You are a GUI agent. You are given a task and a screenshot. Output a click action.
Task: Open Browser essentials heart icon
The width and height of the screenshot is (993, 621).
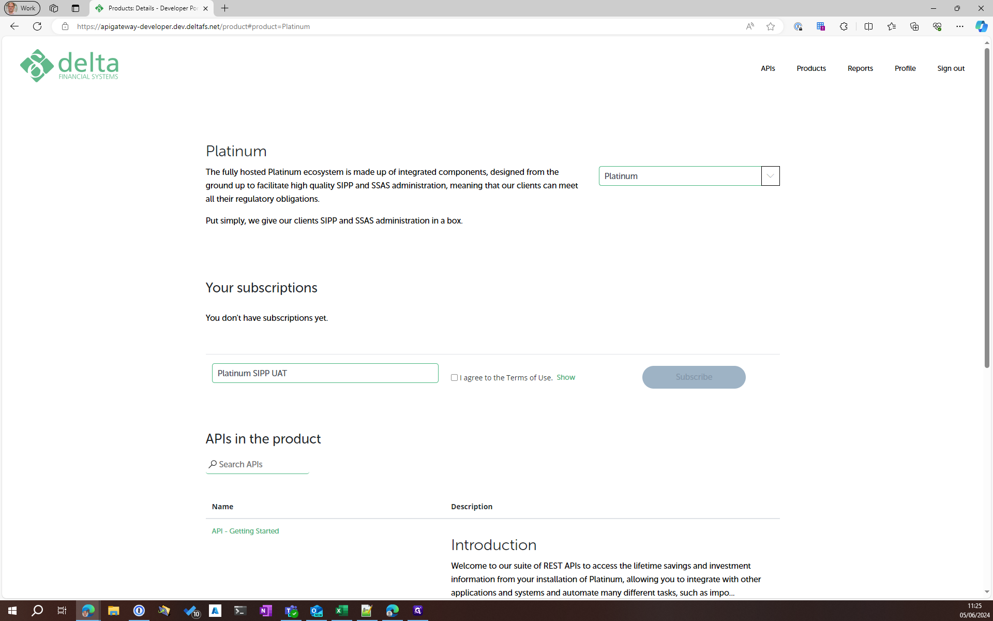coord(937,26)
